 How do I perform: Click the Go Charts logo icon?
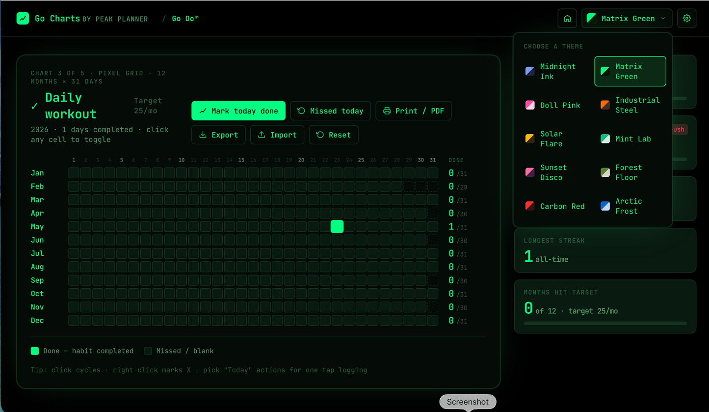pyautogui.click(x=23, y=18)
